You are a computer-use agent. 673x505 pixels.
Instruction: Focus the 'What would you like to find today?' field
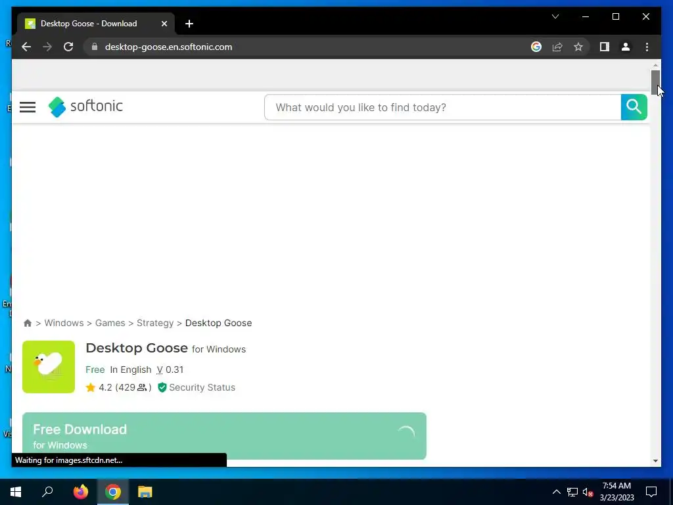pyautogui.click(x=442, y=107)
